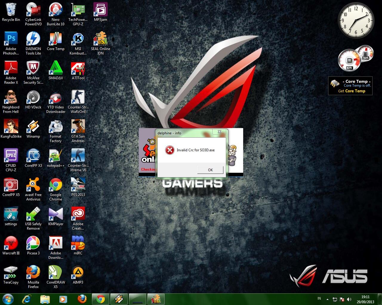Launch Windows Media Player from taskbar

pos(63,299)
